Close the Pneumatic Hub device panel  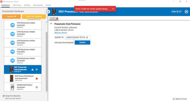(186, 12)
